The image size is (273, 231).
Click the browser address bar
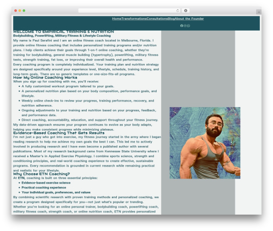tap(129, 10)
